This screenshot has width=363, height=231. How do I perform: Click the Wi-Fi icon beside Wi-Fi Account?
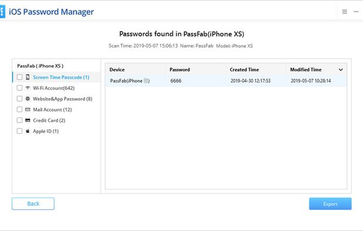28,88
